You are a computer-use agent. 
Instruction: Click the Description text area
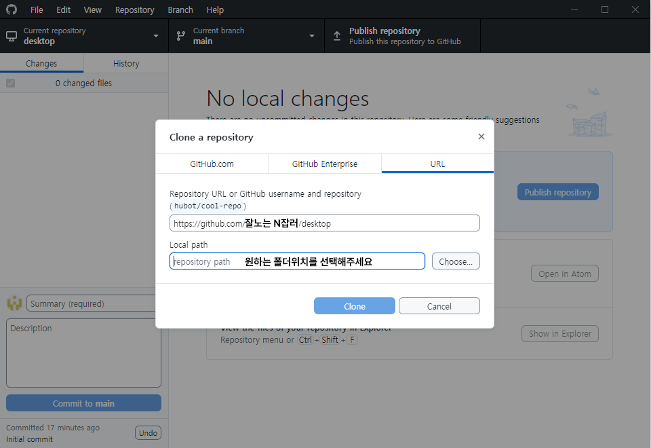[x=83, y=353]
